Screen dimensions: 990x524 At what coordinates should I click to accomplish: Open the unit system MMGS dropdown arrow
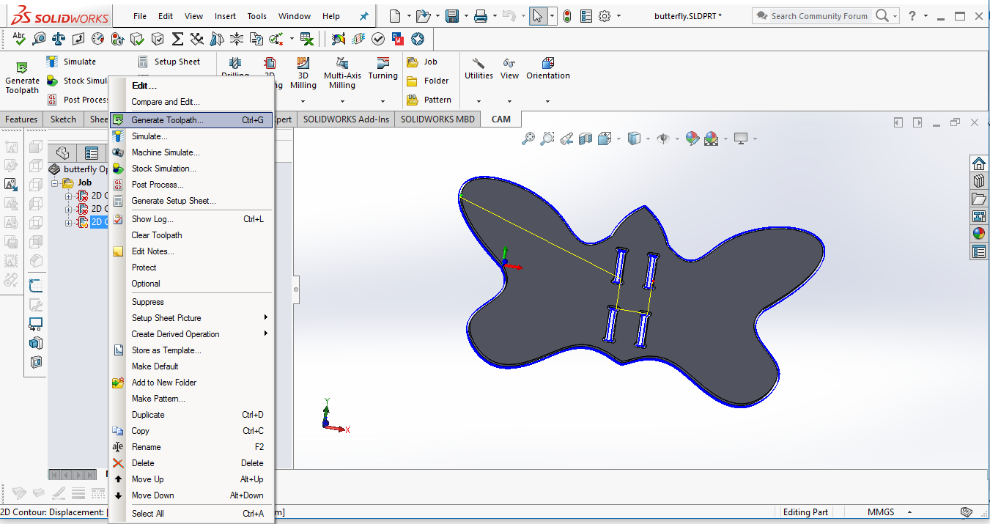910,512
